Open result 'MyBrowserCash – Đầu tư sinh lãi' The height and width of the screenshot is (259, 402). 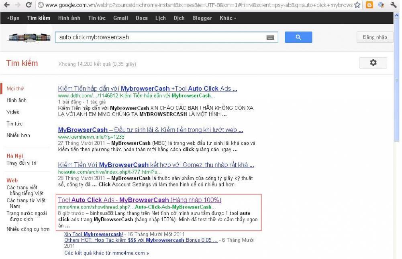pyautogui.click(x=151, y=130)
